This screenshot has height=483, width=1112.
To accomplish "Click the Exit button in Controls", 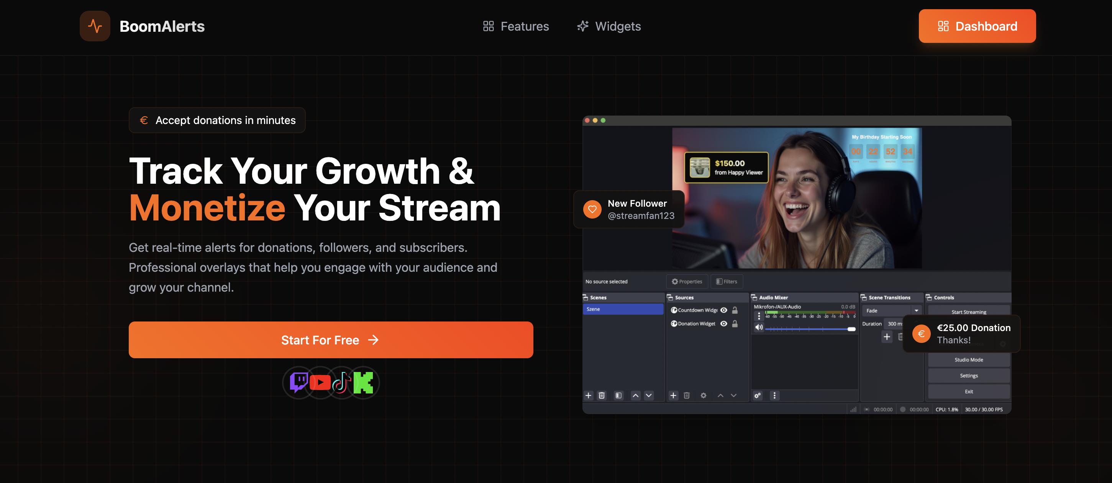I will pos(969,392).
